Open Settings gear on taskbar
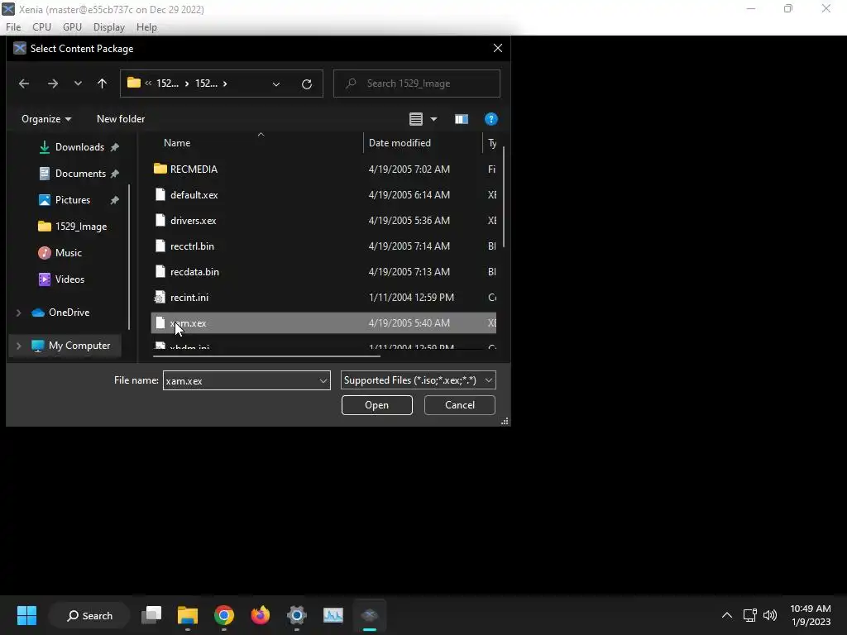The width and height of the screenshot is (847, 635). (x=297, y=615)
